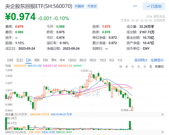Image resolution: width=169 pixels, height=135 pixels.
Task: Click the volume MA10:46.61万手 label
Action: coord(61,114)
